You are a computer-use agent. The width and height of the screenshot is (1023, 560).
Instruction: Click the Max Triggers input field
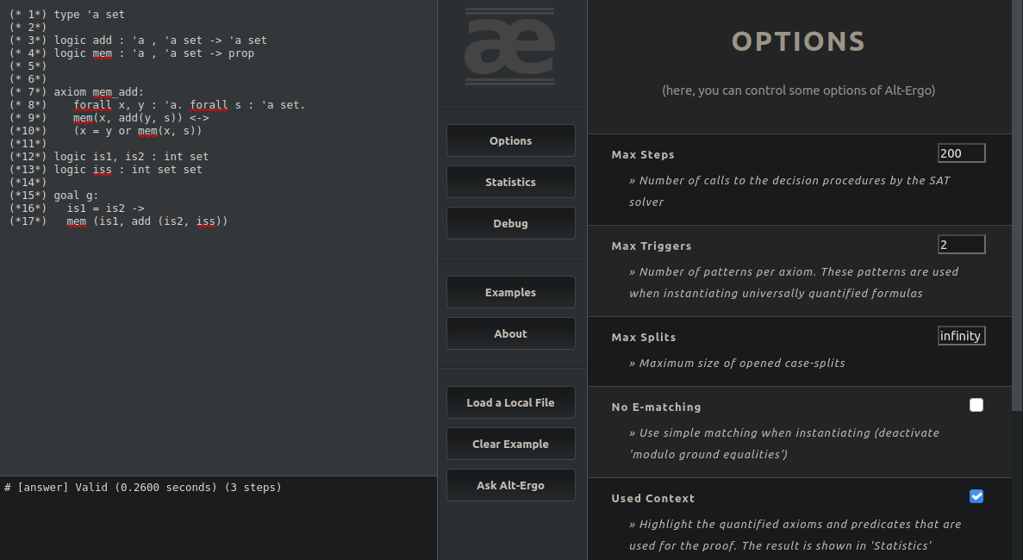tap(961, 245)
